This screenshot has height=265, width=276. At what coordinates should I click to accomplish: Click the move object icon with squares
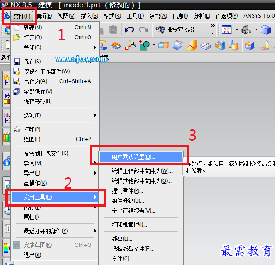click(130, 45)
